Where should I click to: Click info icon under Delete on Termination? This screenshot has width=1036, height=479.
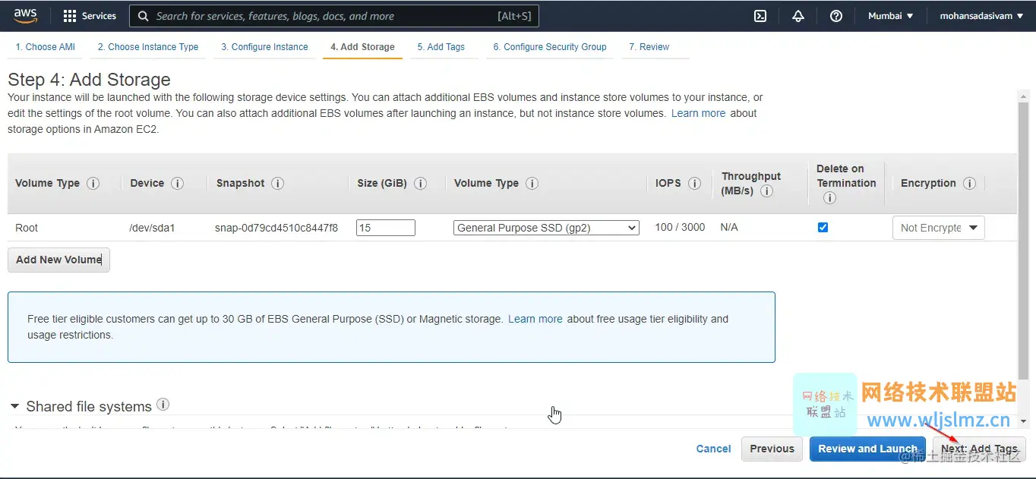(x=829, y=198)
